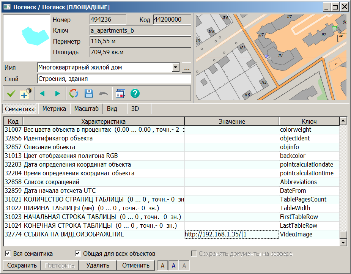Toggle Сохранять документы на сервере
This screenshot has width=351, height=274.
(194, 253)
